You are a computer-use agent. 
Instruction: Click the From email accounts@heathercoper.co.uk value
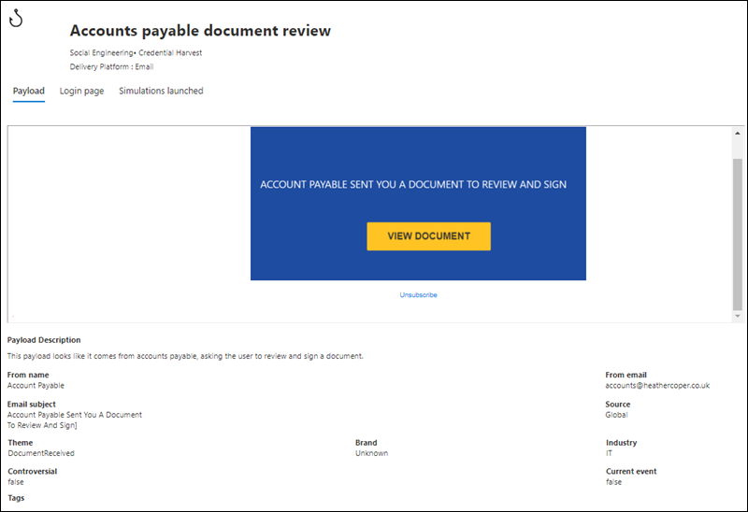[x=657, y=385]
